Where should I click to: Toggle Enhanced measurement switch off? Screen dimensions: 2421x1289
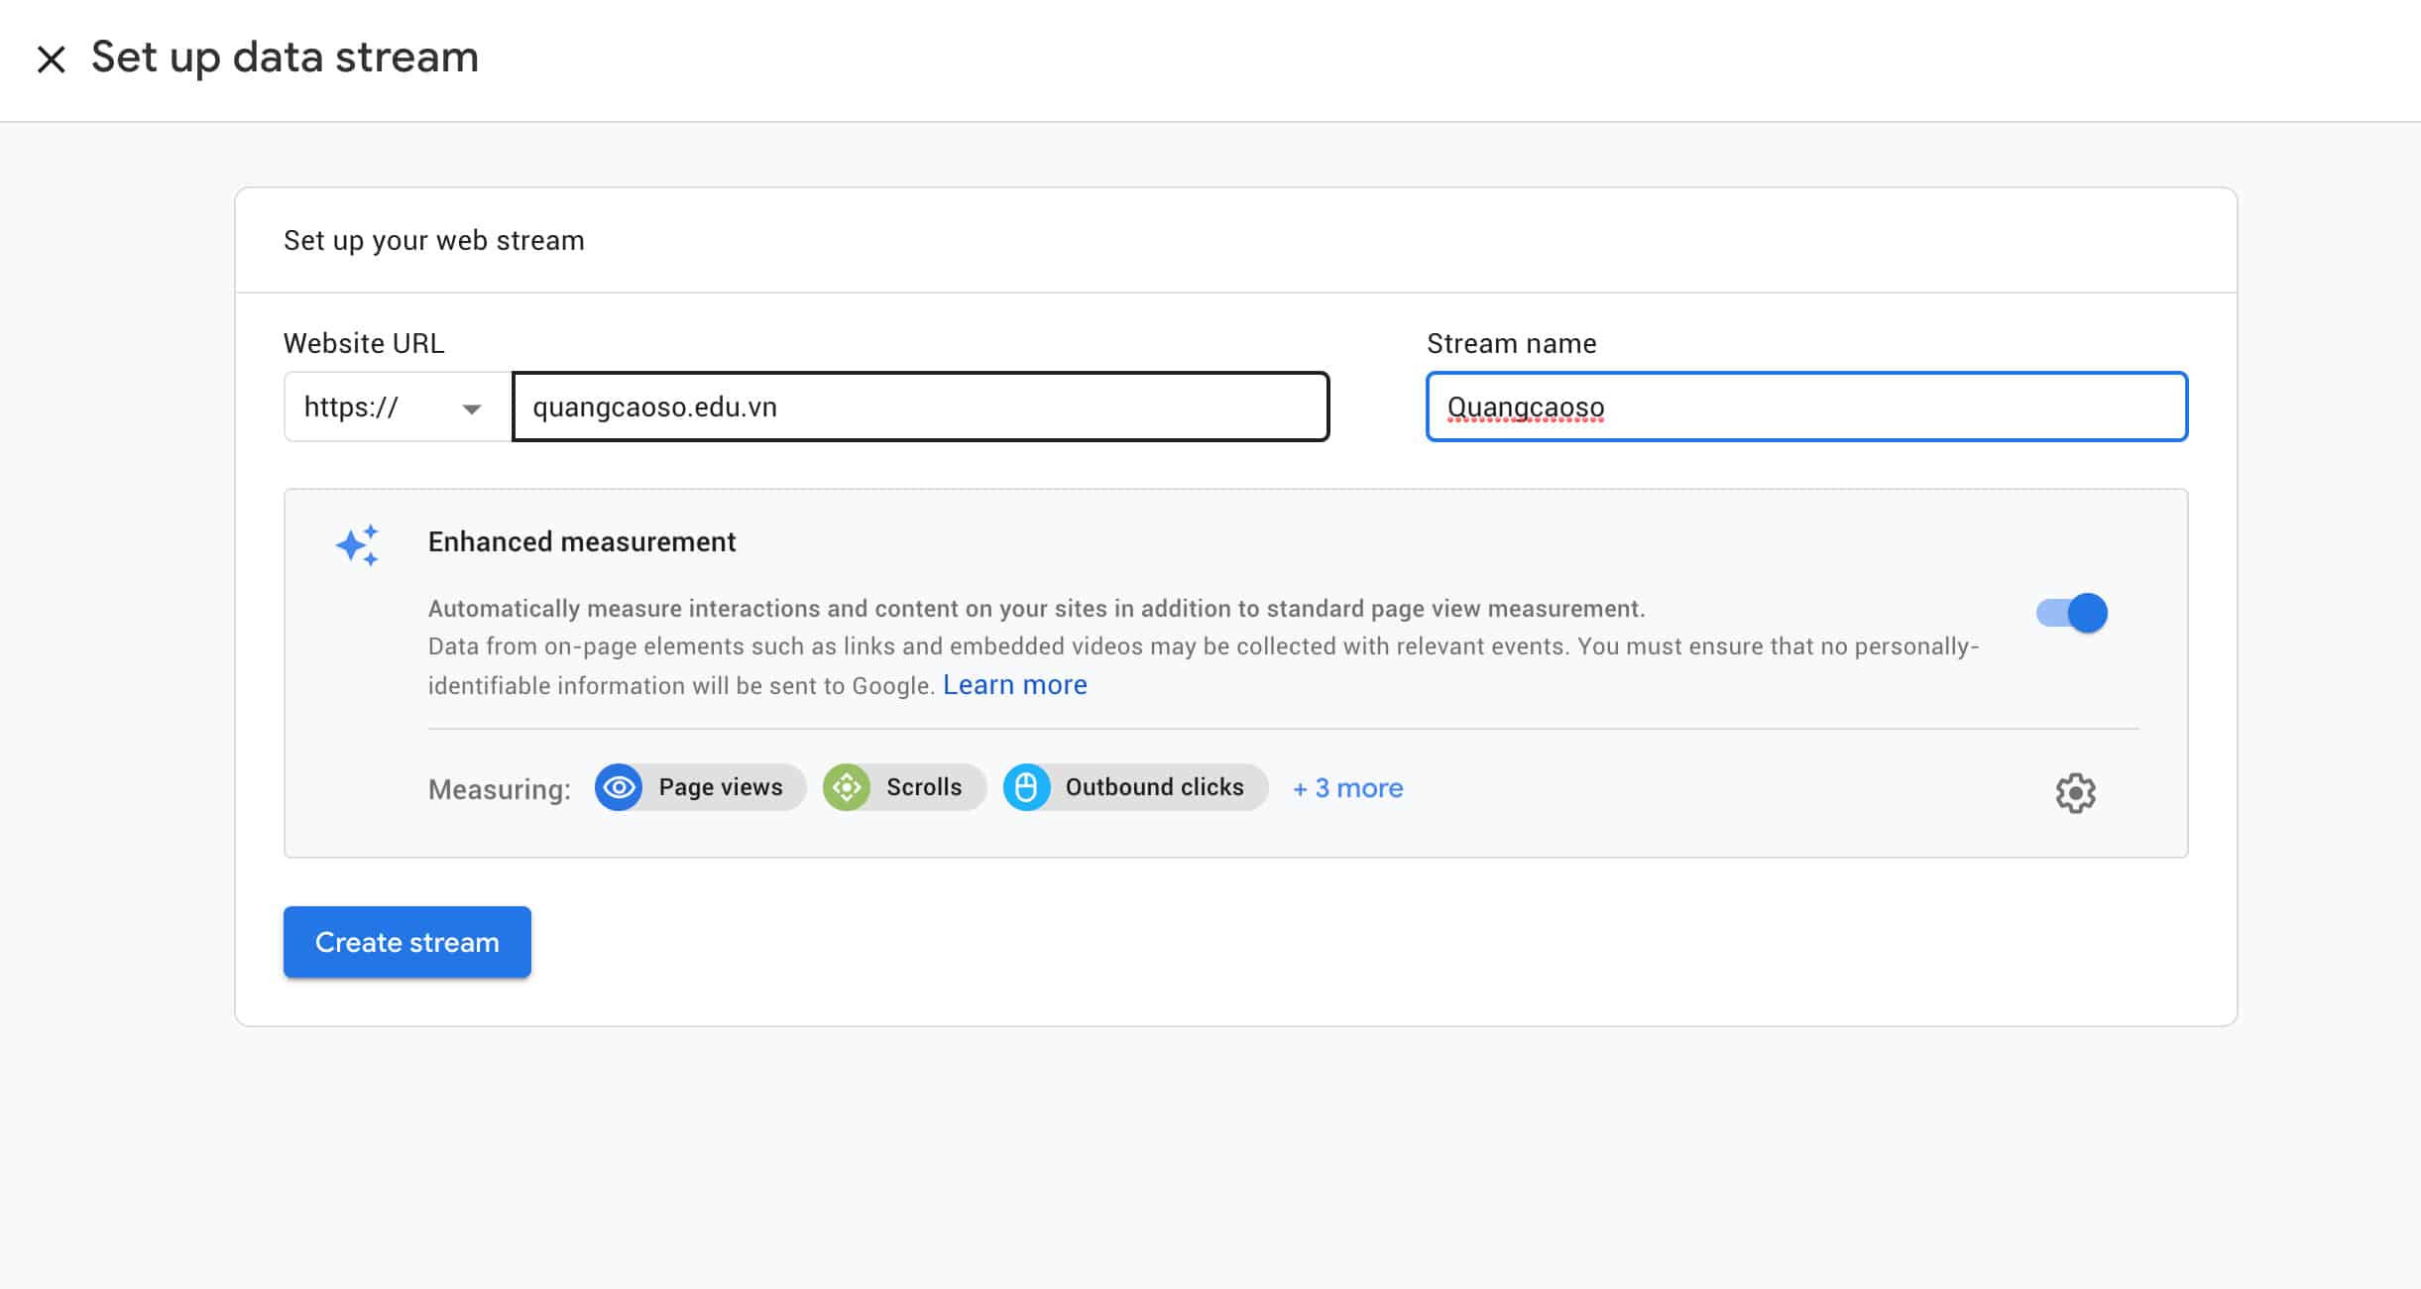[2071, 613]
